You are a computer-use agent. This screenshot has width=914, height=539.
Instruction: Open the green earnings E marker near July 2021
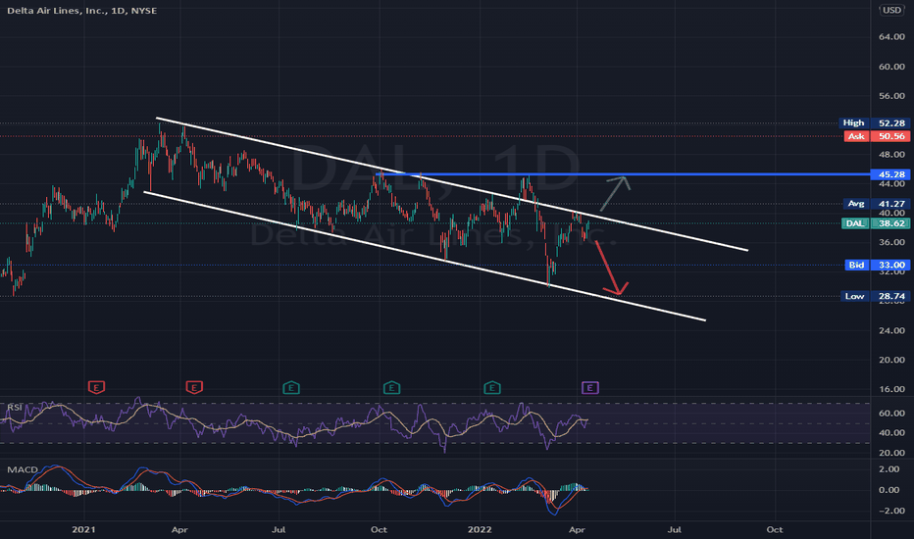291,387
